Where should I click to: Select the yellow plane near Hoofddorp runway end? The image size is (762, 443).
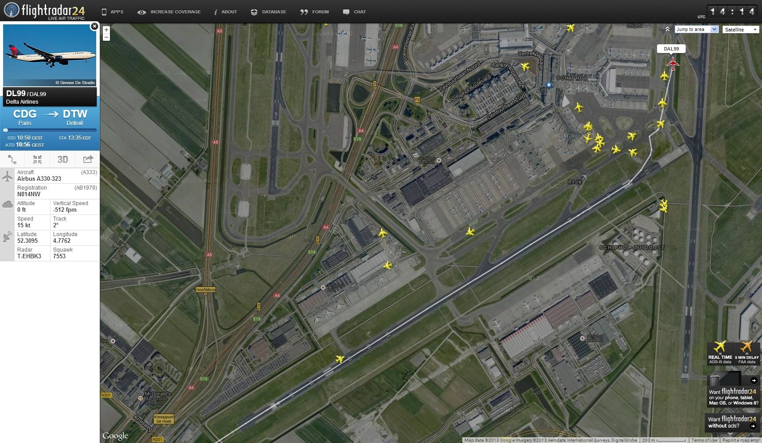point(340,359)
